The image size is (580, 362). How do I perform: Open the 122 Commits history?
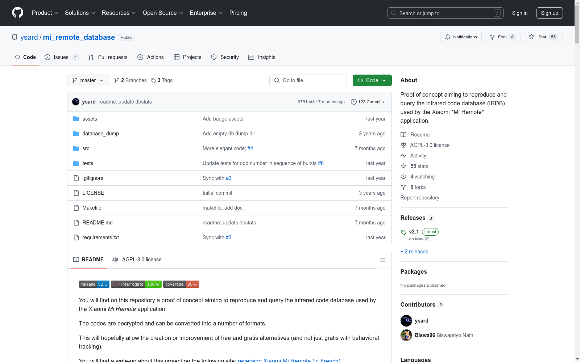367,102
